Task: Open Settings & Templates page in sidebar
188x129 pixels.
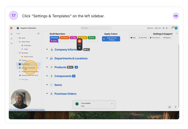Action: pyautogui.click(x=28, y=68)
